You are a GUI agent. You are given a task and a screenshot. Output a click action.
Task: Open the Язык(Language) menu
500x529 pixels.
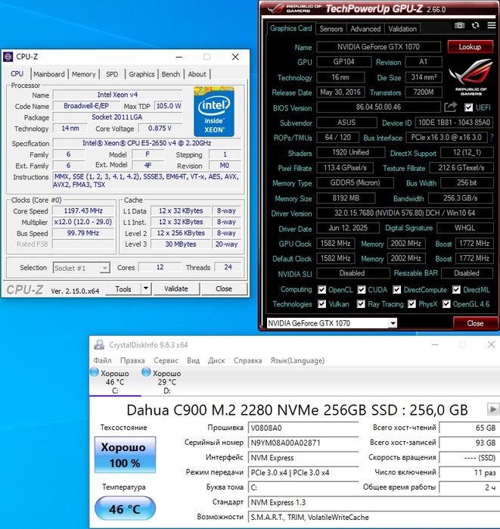click(x=297, y=360)
